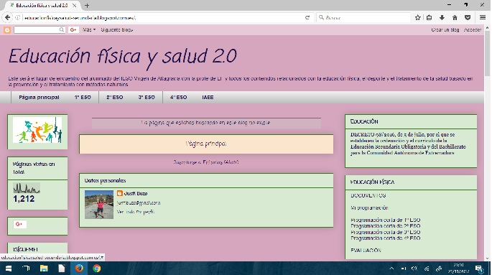Click the page views sparkline graph

pos(27,188)
